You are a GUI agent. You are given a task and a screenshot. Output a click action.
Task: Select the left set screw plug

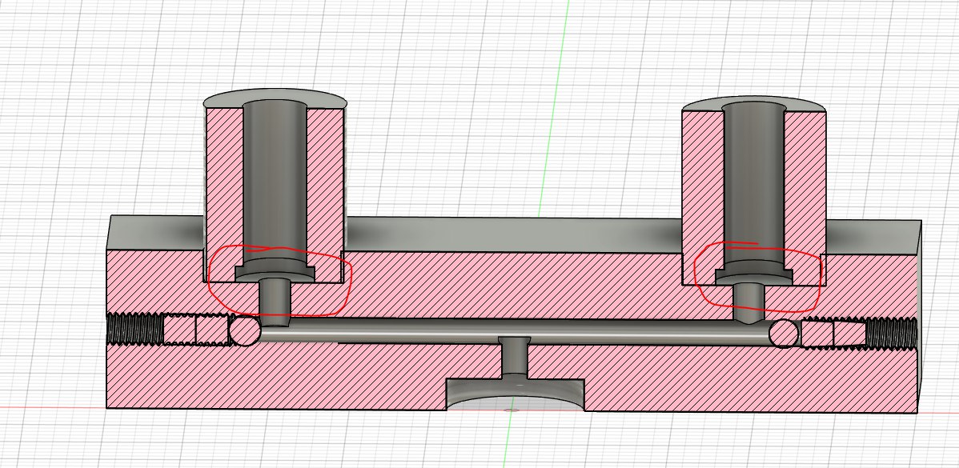coord(195,330)
